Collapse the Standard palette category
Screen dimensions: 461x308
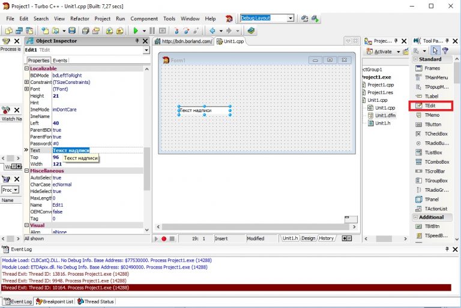point(415,59)
